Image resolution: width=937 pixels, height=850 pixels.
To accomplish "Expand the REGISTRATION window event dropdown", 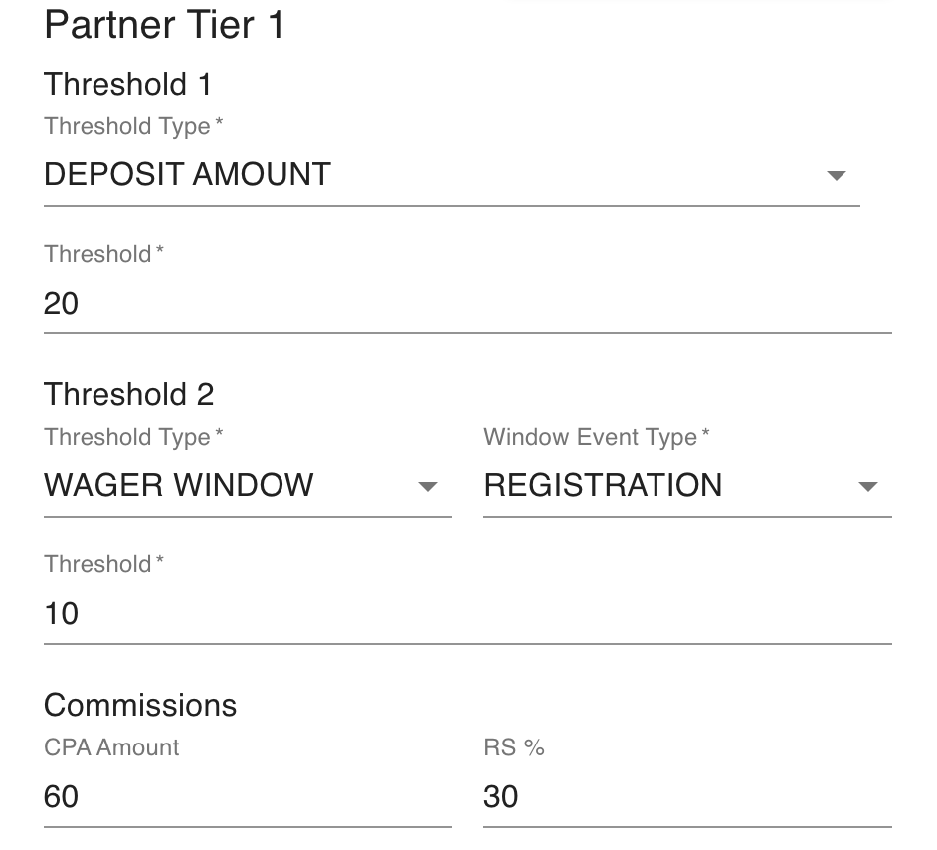I will tap(666, 486).
